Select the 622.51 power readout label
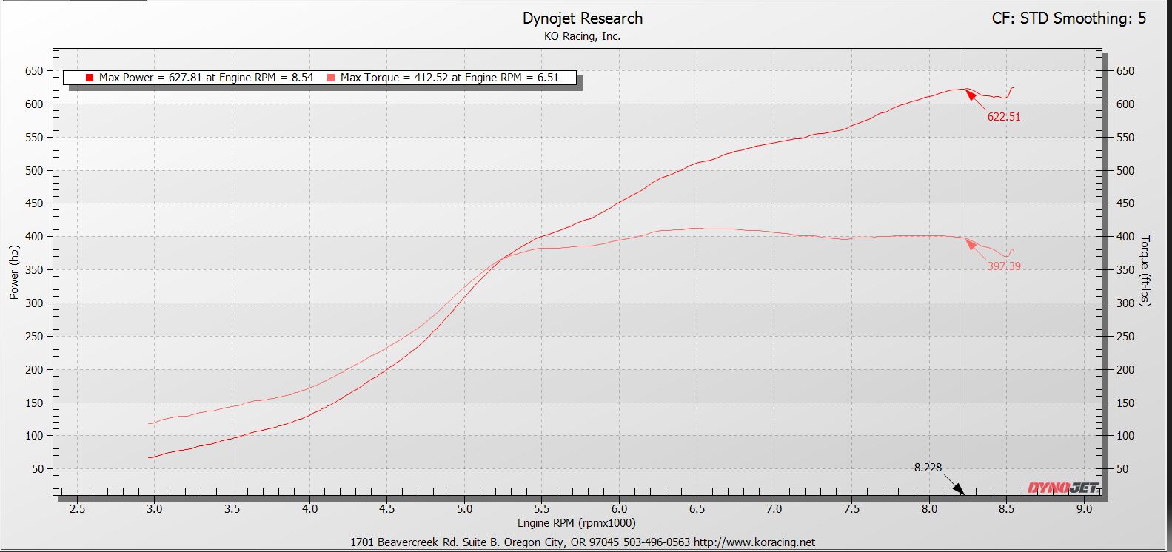 pyautogui.click(x=1003, y=117)
